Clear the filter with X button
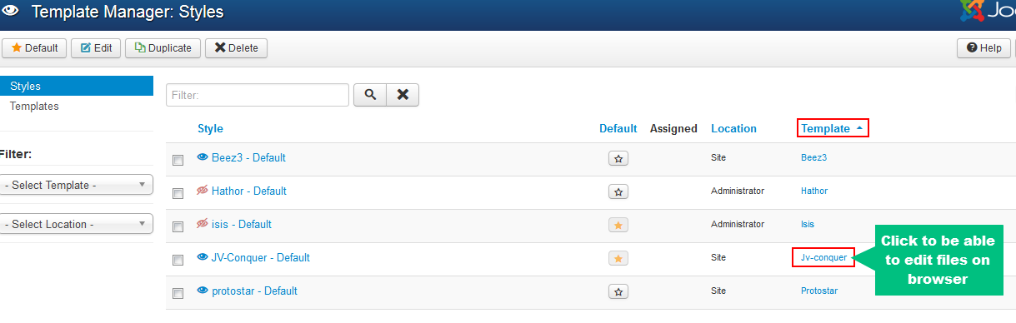 (403, 95)
